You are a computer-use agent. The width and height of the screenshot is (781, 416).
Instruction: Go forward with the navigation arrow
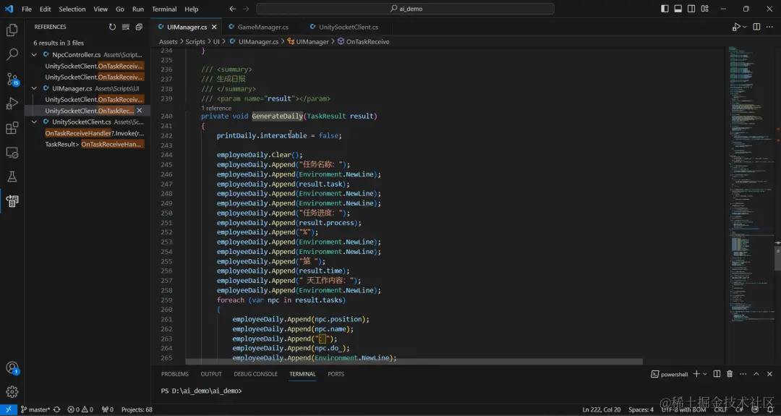coord(246,9)
